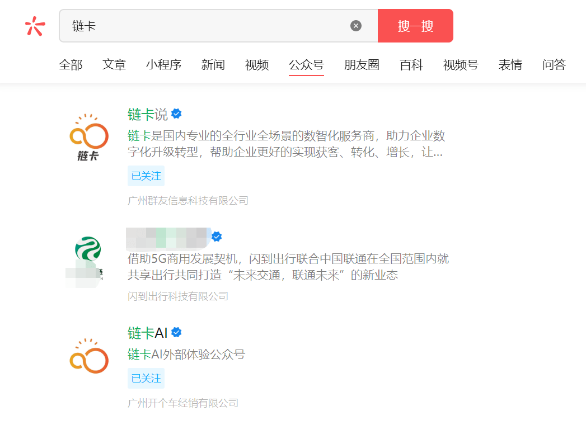The image size is (586, 425).
Task: Click the 广州群友信息科技有限公司 company name
Action: [188, 201]
